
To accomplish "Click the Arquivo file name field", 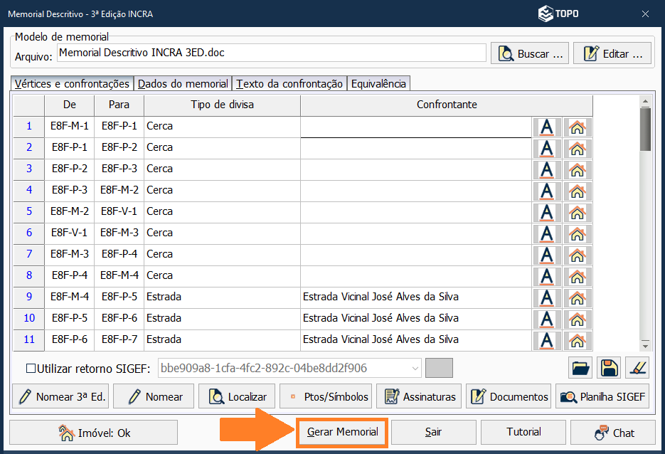I will click(x=272, y=53).
